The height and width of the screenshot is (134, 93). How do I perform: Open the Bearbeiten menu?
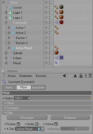pyautogui.click(x=26, y=76)
